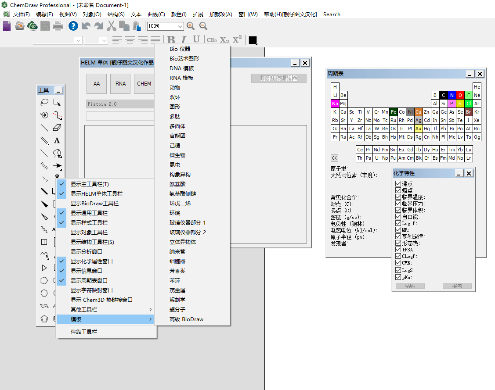Image resolution: width=495 pixels, height=390 pixels.
Task: Click the 打开单体编辑器 button
Action: click(x=279, y=78)
